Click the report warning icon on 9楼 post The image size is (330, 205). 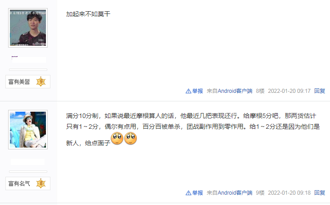(x=188, y=193)
